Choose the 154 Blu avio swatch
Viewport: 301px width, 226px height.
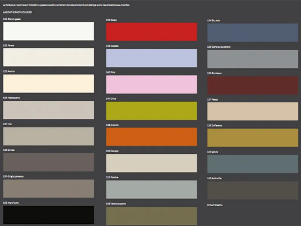click(x=253, y=33)
